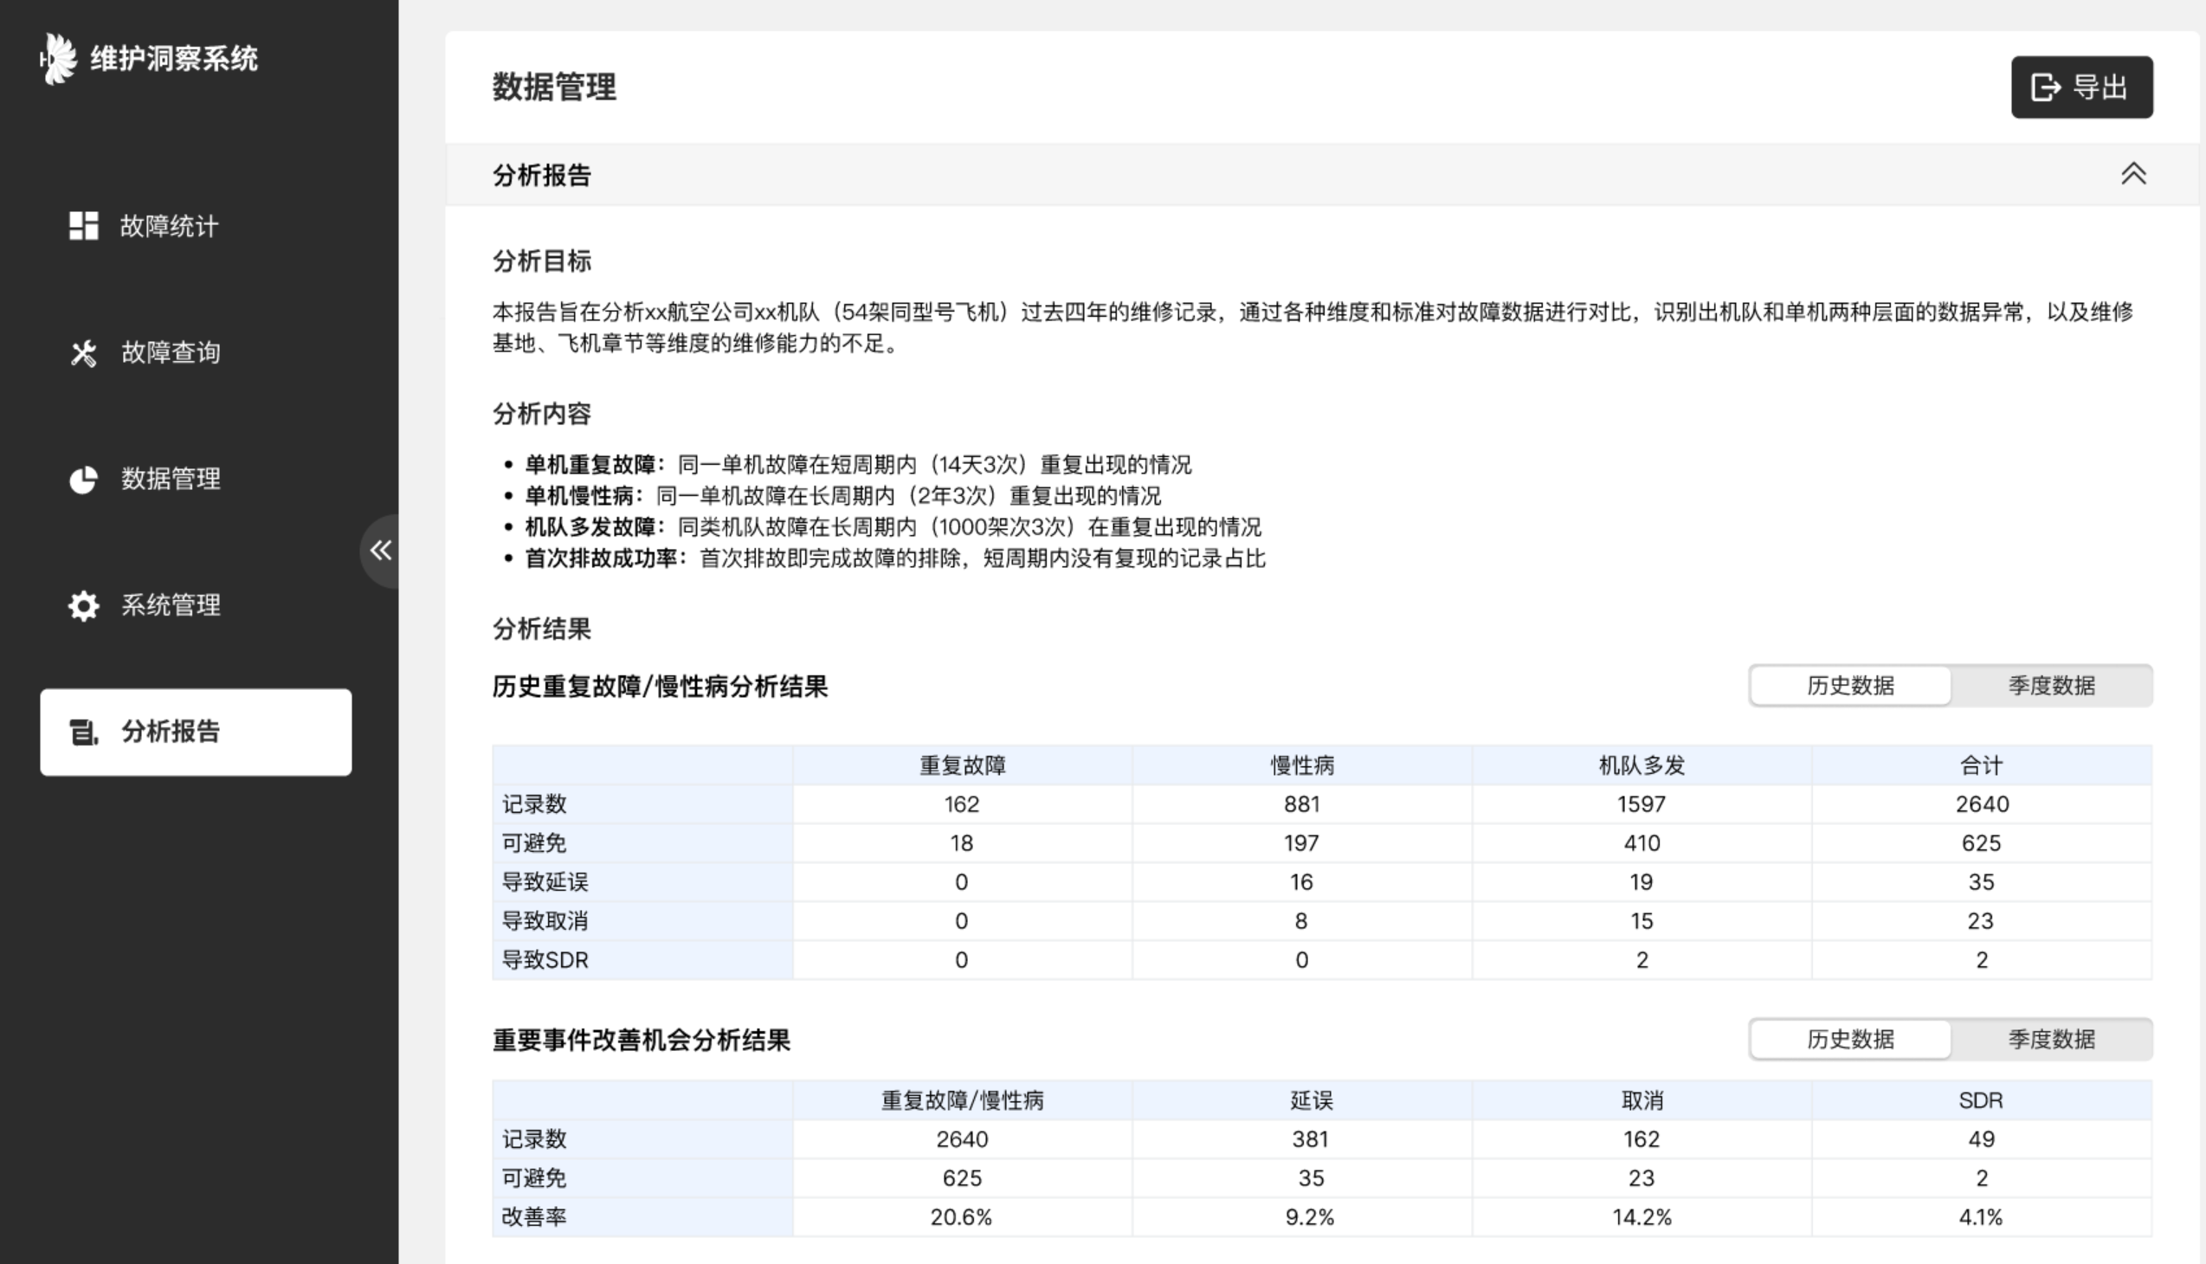Go to 系统管理 in sidebar
Viewport: 2206px width, 1264px height.
pos(171,605)
